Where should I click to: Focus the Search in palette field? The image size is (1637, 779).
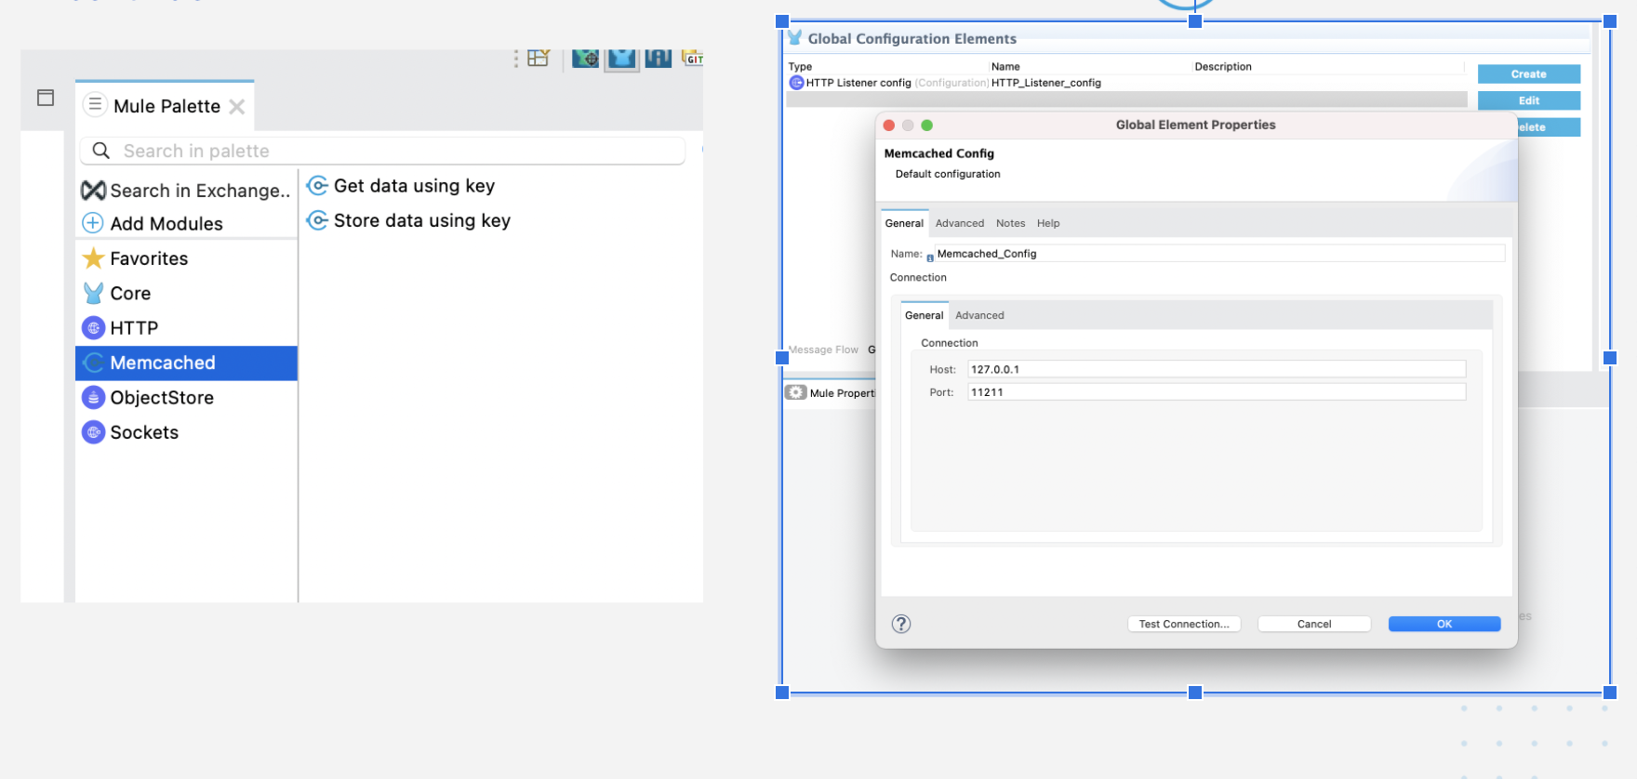pos(382,151)
